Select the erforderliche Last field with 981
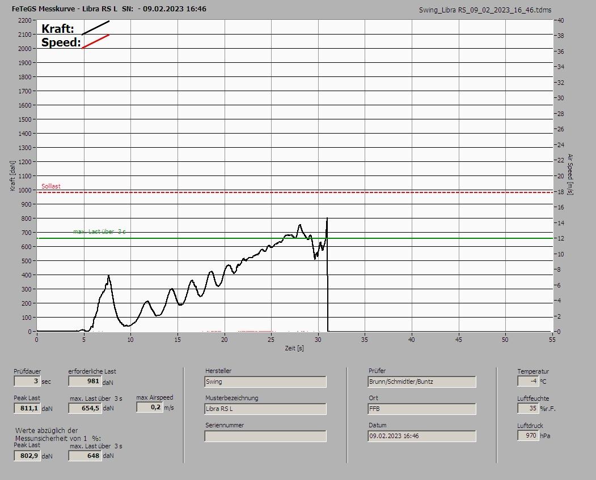Viewport: 596px width, 480px height. click(x=84, y=381)
